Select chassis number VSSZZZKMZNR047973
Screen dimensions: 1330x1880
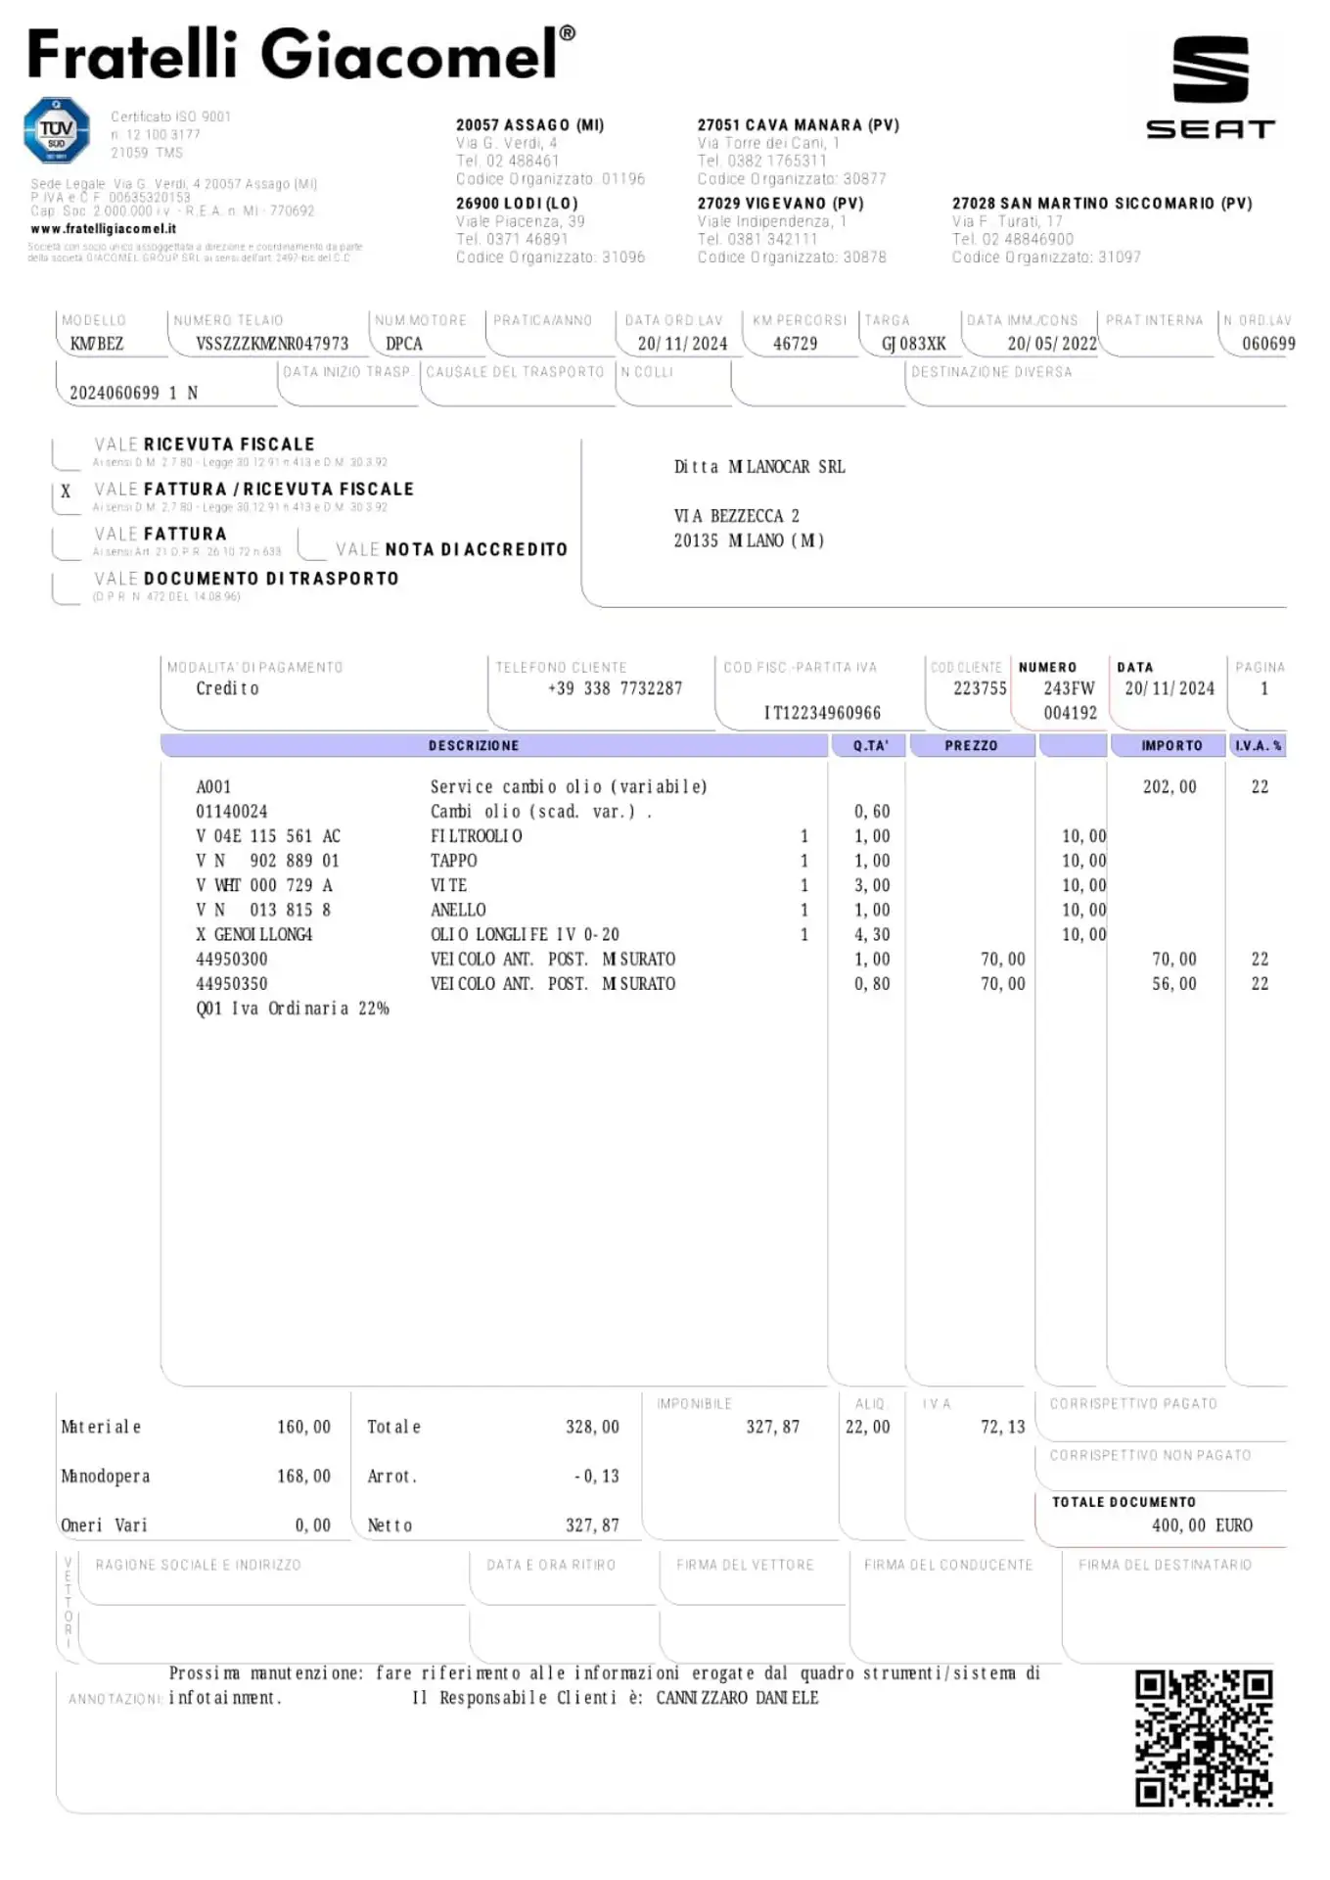[272, 344]
